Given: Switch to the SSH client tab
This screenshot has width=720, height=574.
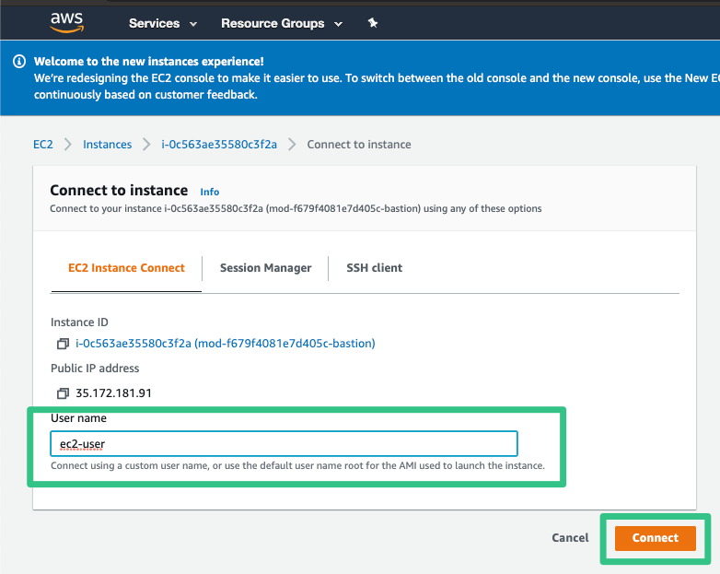Looking at the screenshot, I should click(374, 268).
